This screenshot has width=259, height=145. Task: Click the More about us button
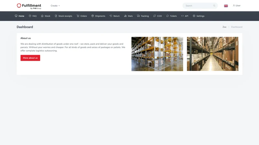tap(30, 58)
